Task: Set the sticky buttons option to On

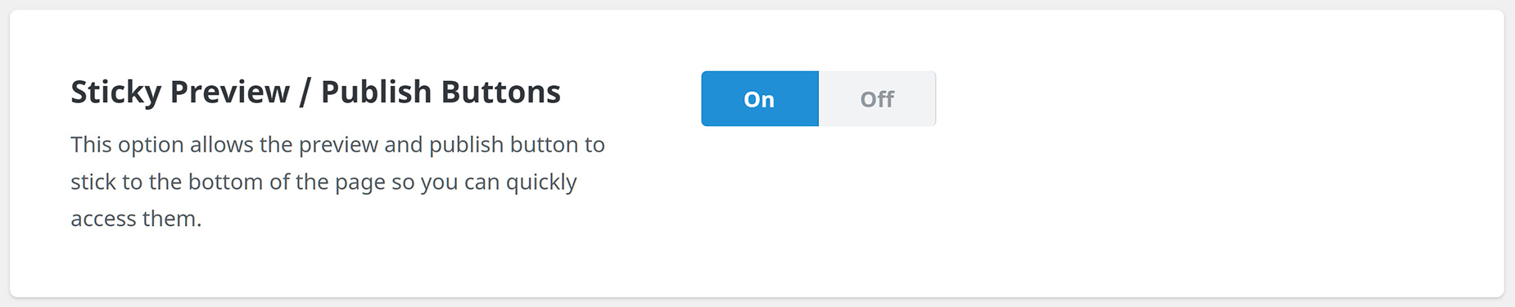Action: pyautogui.click(x=759, y=99)
